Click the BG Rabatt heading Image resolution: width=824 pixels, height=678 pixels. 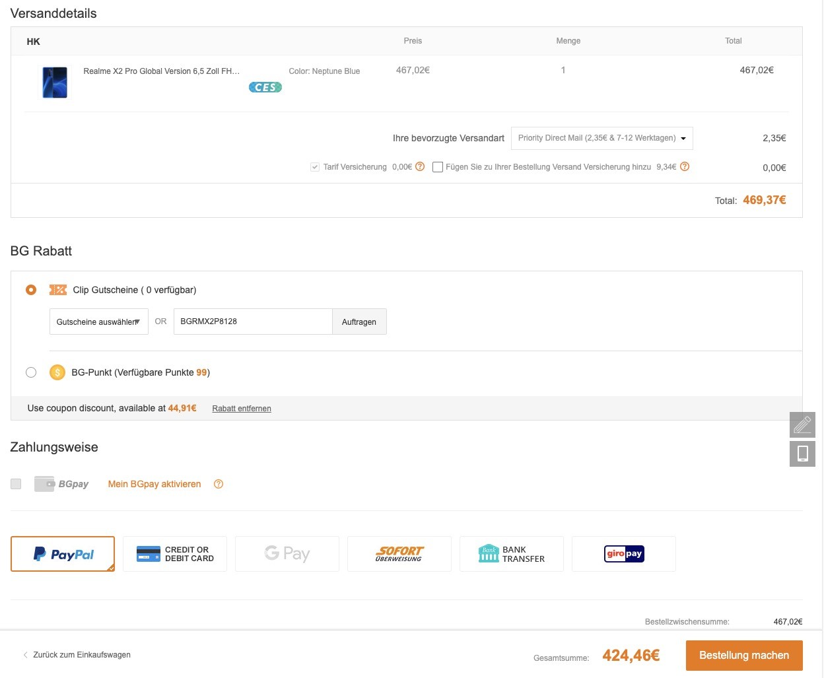click(x=41, y=251)
